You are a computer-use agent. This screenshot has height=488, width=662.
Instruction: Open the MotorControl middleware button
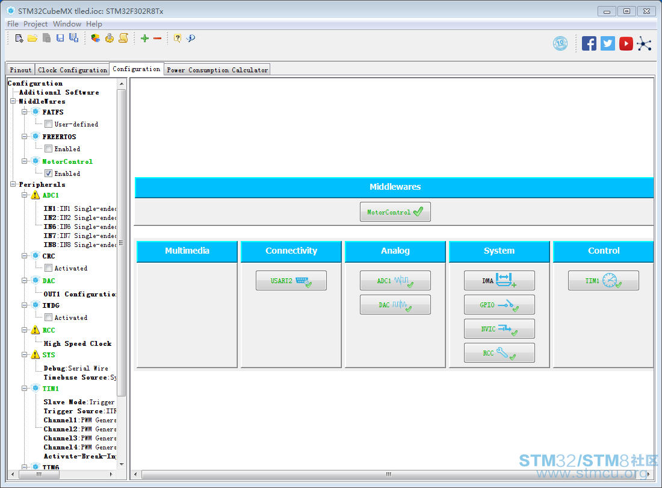pyautogui.click(x=395, y=211)
